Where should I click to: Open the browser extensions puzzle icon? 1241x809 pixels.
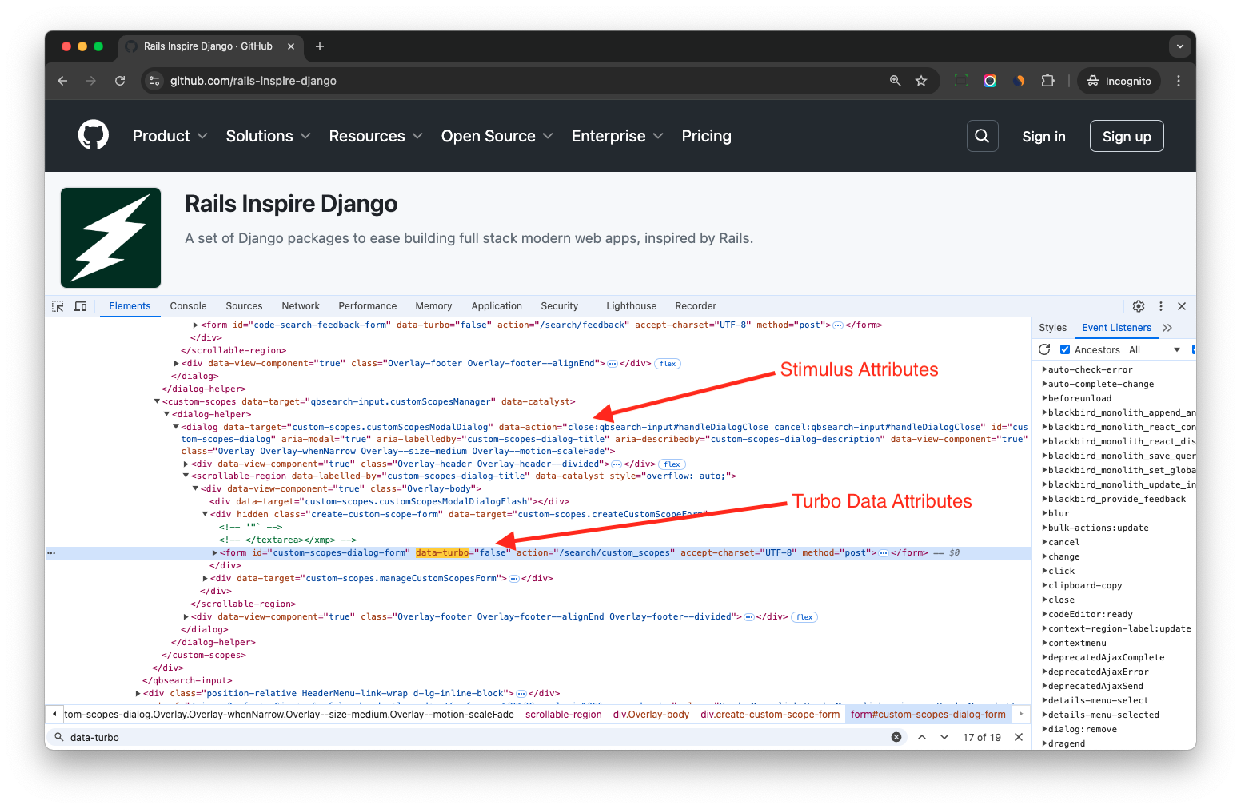(x=1047, y=81)
